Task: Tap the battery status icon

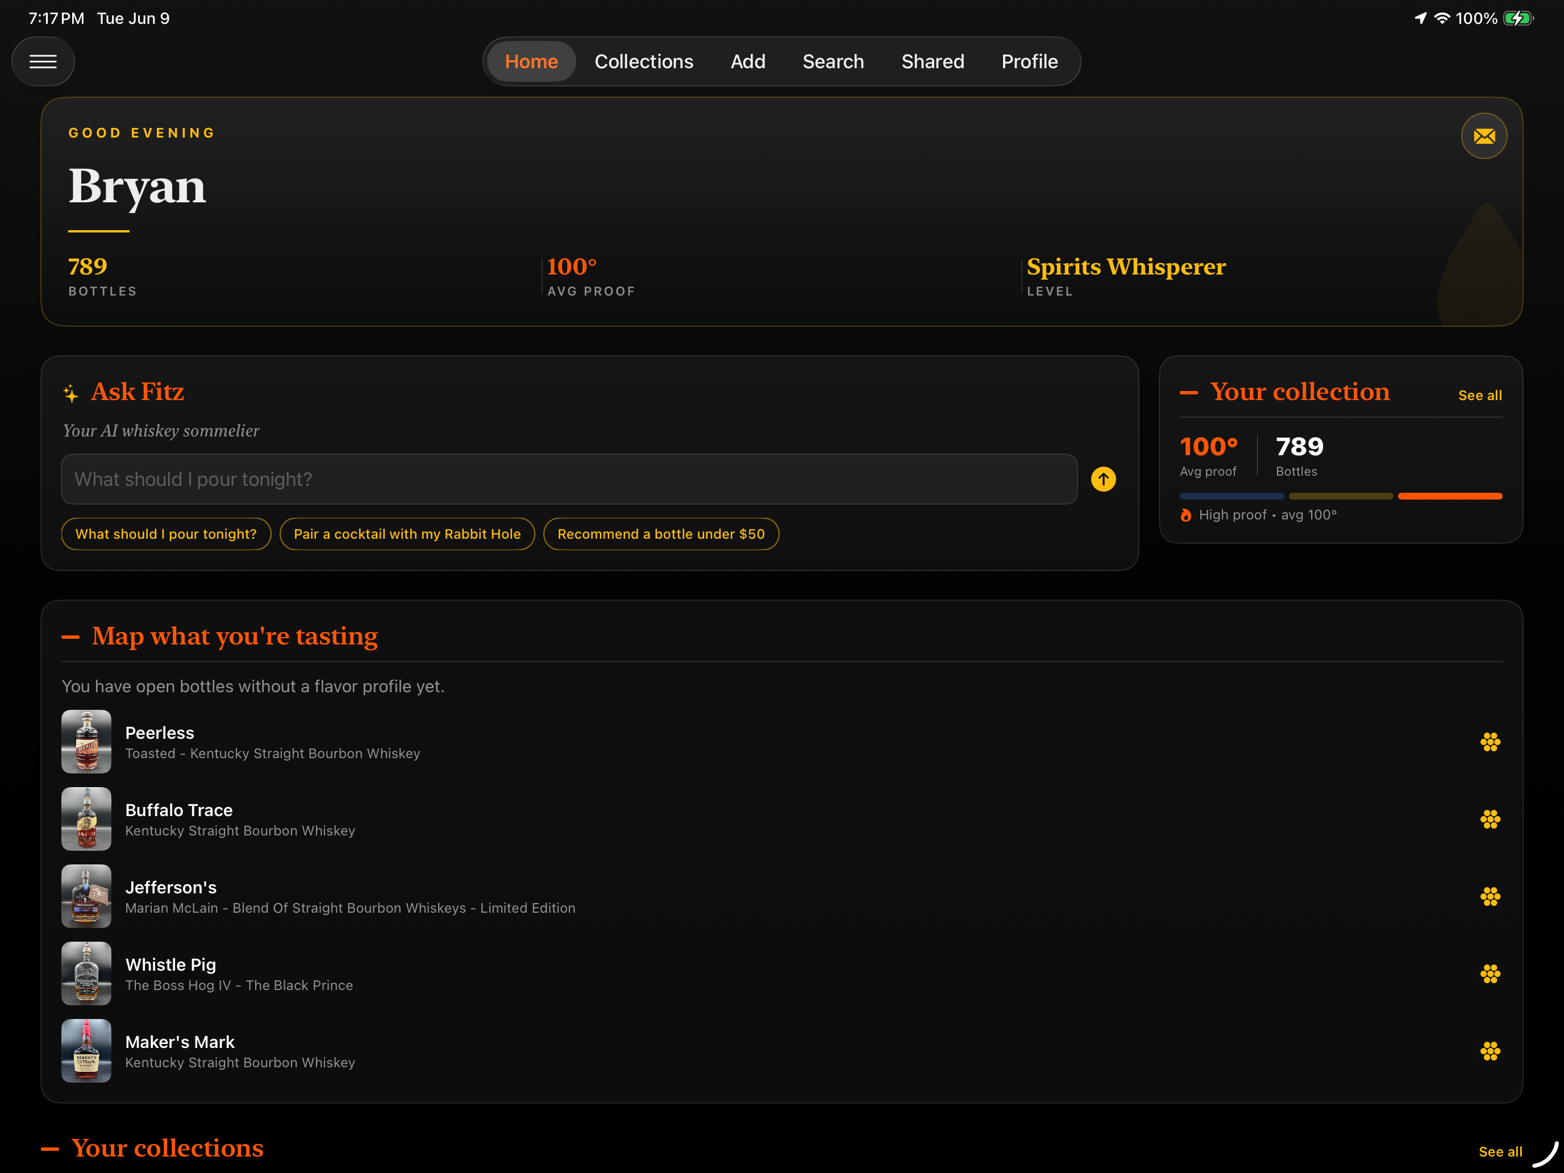Action: (1517, 18)
